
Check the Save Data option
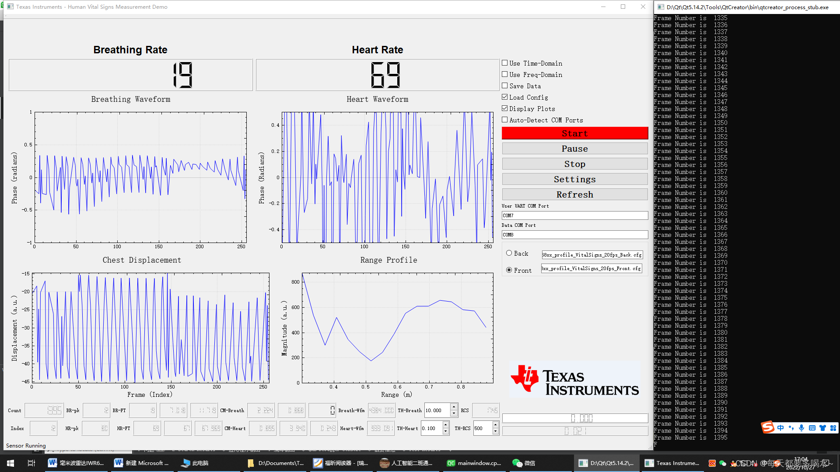coord(505,86)
